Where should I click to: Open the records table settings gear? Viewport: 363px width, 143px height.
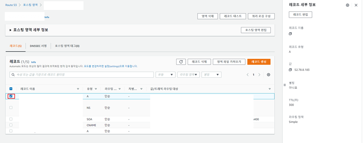tap(268, 75)
